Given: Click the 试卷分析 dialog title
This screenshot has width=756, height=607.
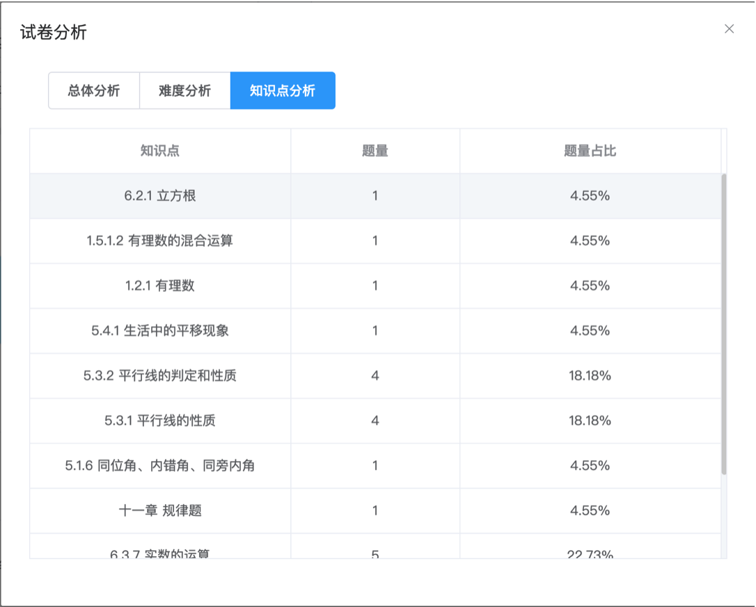Looking at the screenshot, I should click(x=54, y=32).
